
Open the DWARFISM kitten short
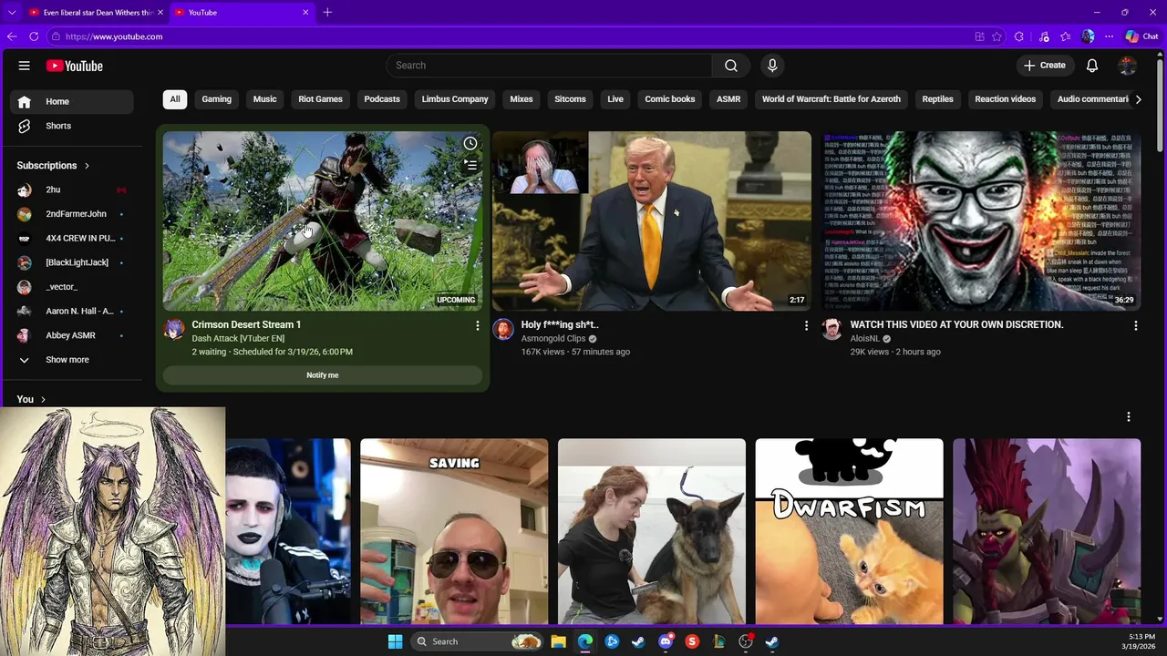coord(849,531)
